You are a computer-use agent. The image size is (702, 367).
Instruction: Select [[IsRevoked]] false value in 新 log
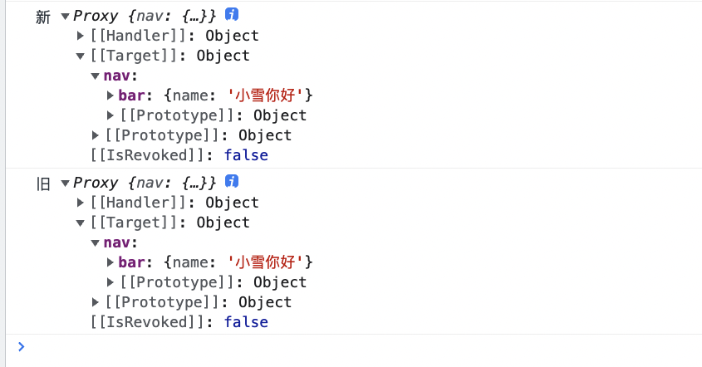tap(246, 155)
